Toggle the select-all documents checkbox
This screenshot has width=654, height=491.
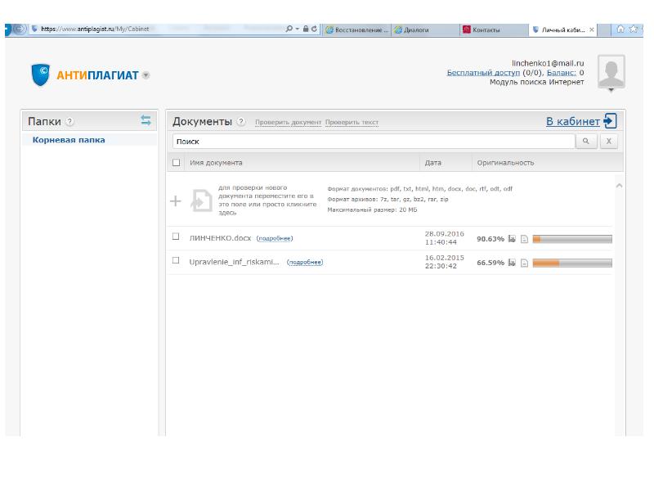click(x=177, y=163)
